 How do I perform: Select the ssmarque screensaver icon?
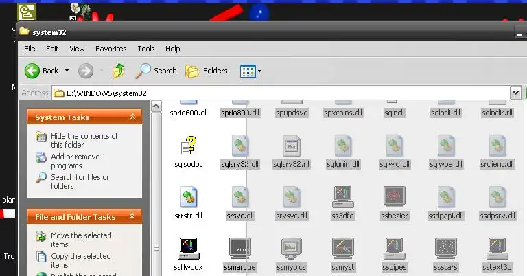tap(240, 249)
